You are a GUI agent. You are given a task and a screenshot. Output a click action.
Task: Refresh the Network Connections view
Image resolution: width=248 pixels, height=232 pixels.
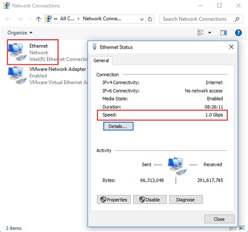(x=150, y=19)
